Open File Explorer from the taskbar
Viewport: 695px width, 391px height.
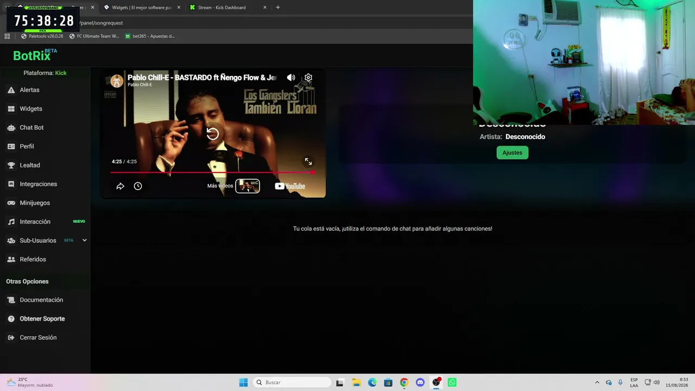pyautogui.click(x=356, y=382)
